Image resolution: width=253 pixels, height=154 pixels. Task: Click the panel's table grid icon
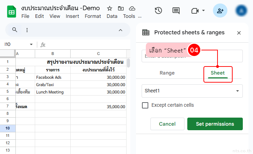click(146, 33)
